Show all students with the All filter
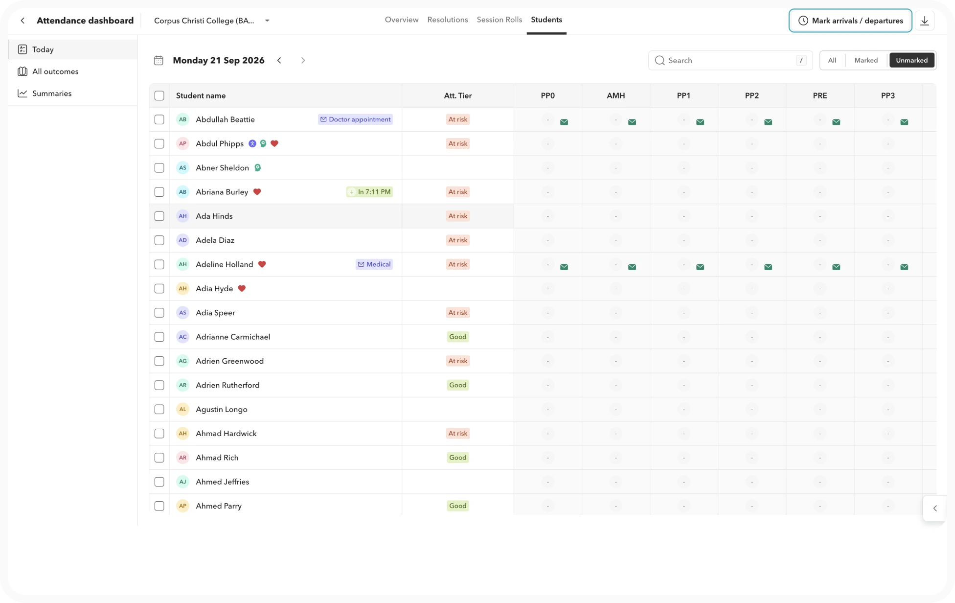 (832, 60)
